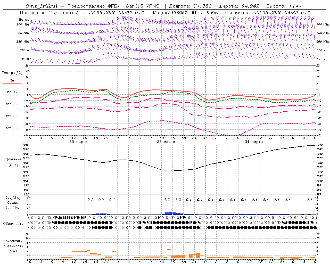The image size is (330, 264).
Task: Click the Давление pressure panel label
Action: (x=13, y=159)
